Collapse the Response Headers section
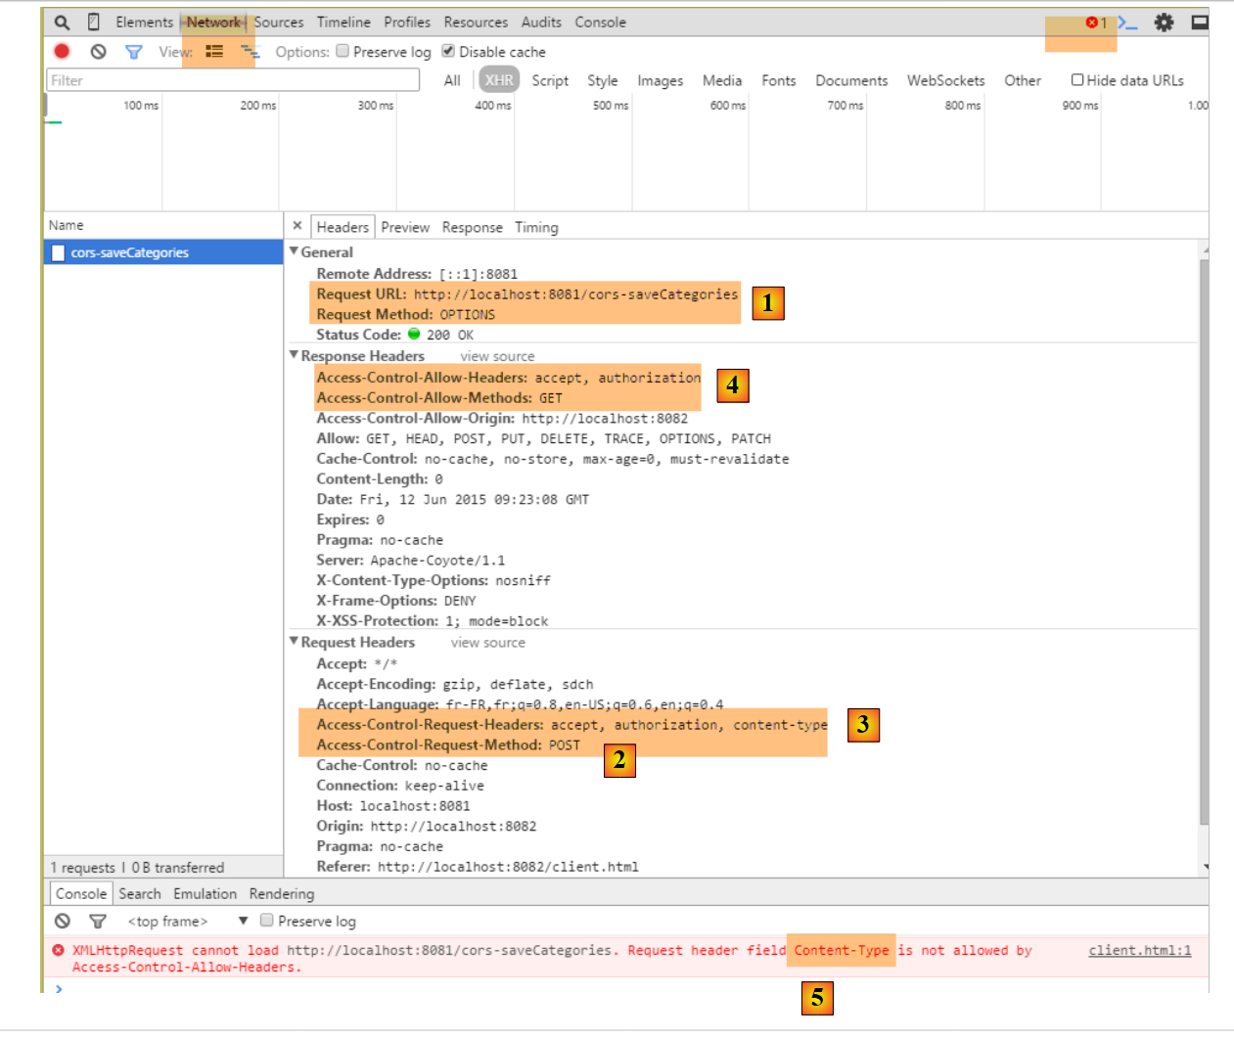Screen dimensions: 1234x1038 [294, 355]
